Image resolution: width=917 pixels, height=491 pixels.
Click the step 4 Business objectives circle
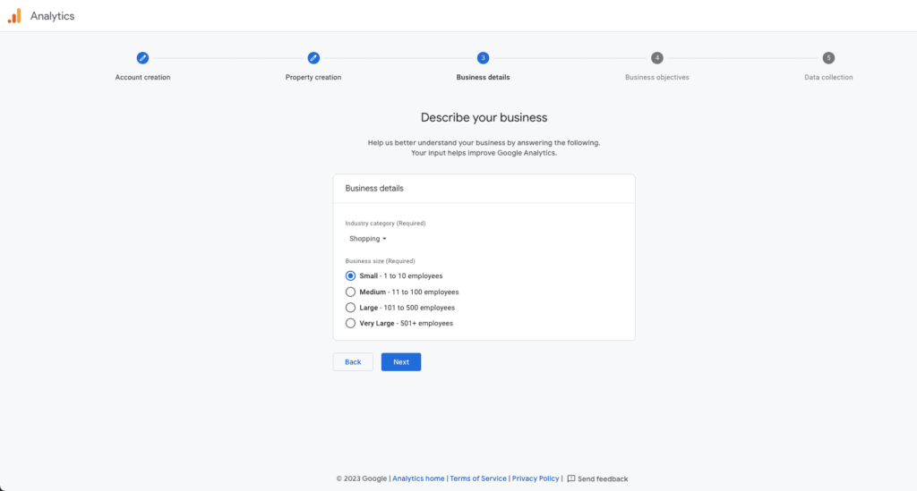657,58
